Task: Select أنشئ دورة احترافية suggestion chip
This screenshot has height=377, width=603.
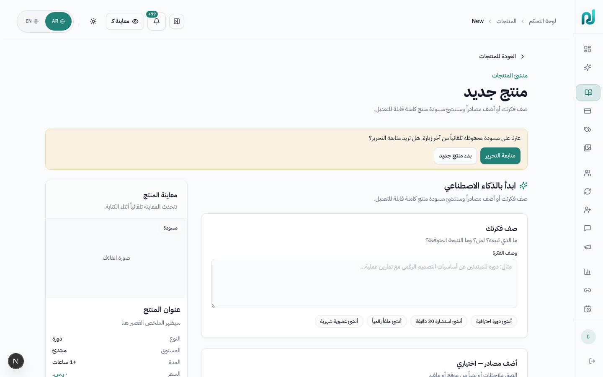Action: pyautogui.click(x=494, y=321)
